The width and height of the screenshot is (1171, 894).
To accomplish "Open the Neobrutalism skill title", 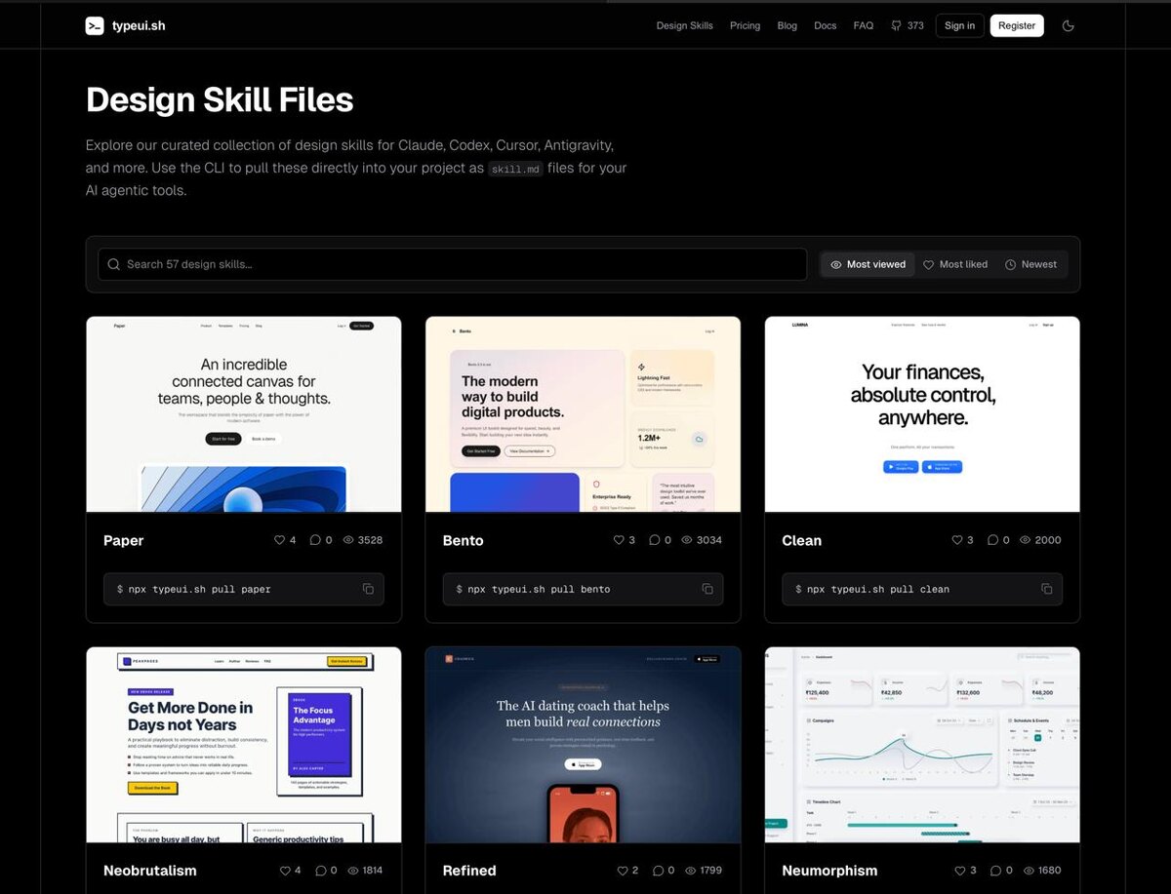I will click(149, 871).
